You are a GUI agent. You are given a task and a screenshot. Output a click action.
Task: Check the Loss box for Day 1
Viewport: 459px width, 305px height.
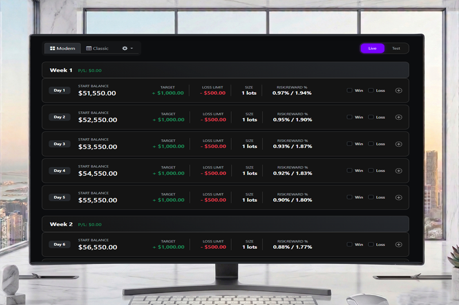pos(371,91)
